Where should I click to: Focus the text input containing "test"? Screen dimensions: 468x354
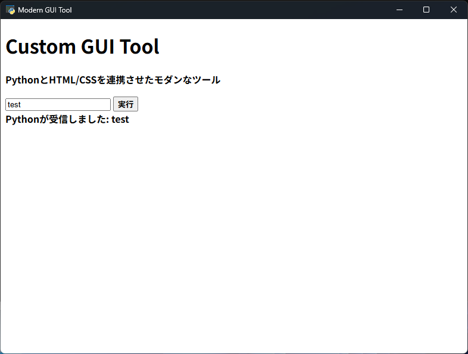click(x=58, y=104)
